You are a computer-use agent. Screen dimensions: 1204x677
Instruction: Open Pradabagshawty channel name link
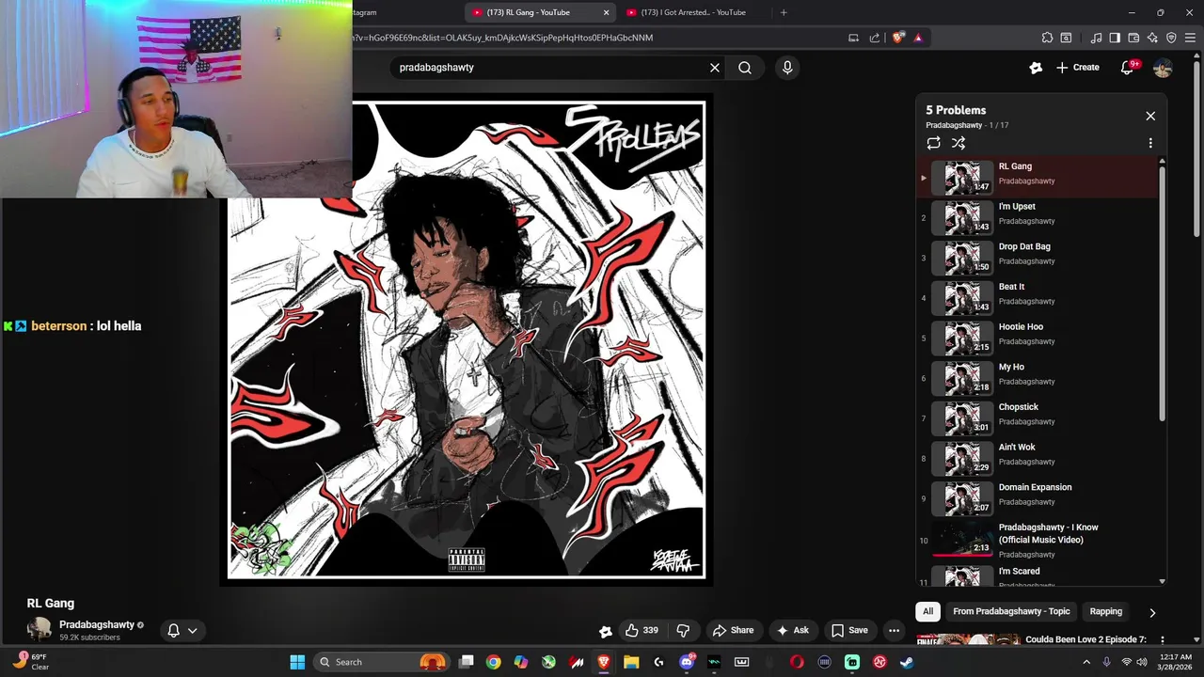pyautogui.click(x=97, y=624)
